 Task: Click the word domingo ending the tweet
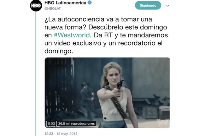[x=58, y=51]
